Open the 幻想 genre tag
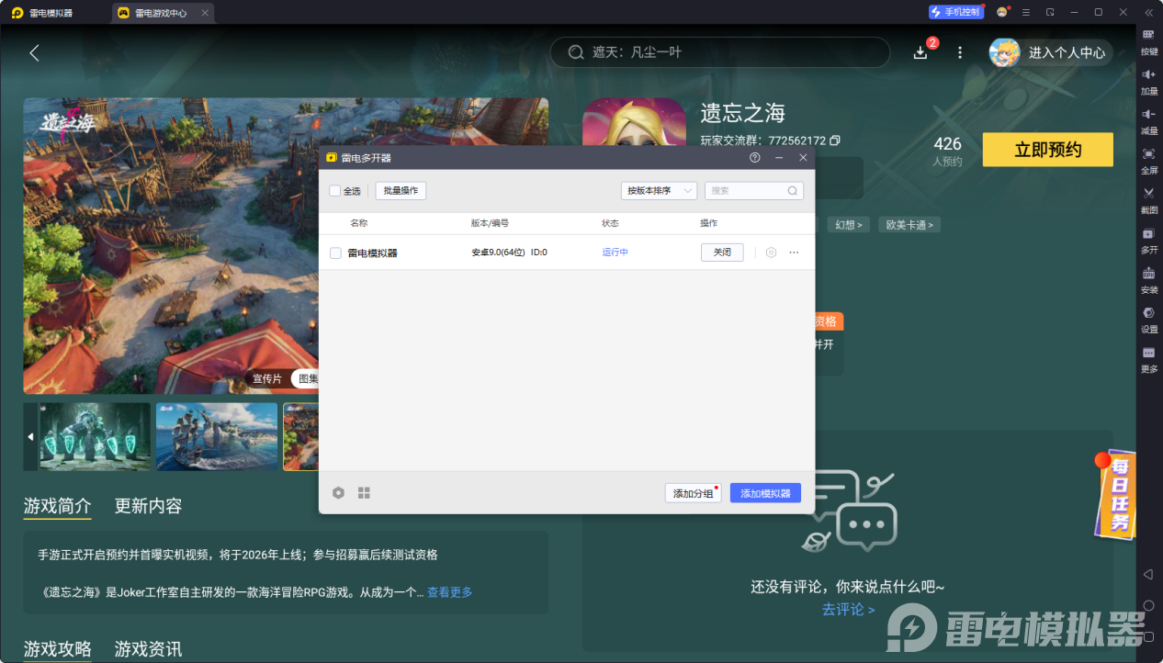 [x=850, y=225]
